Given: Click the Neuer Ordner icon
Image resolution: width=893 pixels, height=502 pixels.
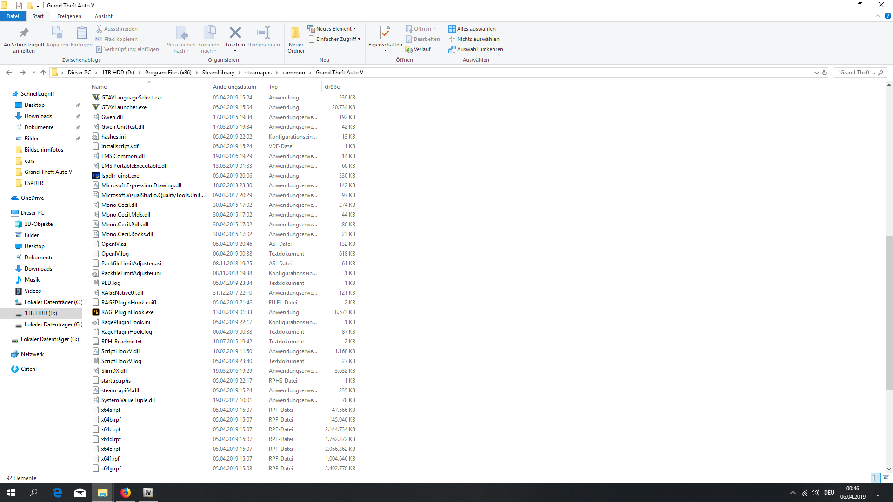Looking at the screenshot, I should (x=296, y=33).
